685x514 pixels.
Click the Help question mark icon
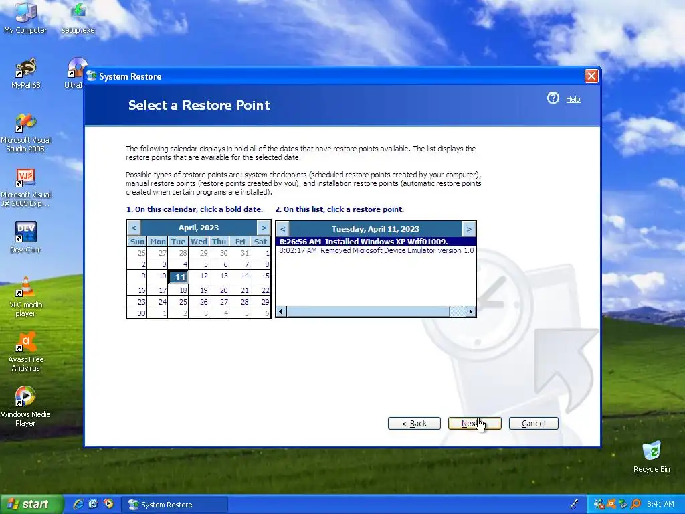point(553,98)
